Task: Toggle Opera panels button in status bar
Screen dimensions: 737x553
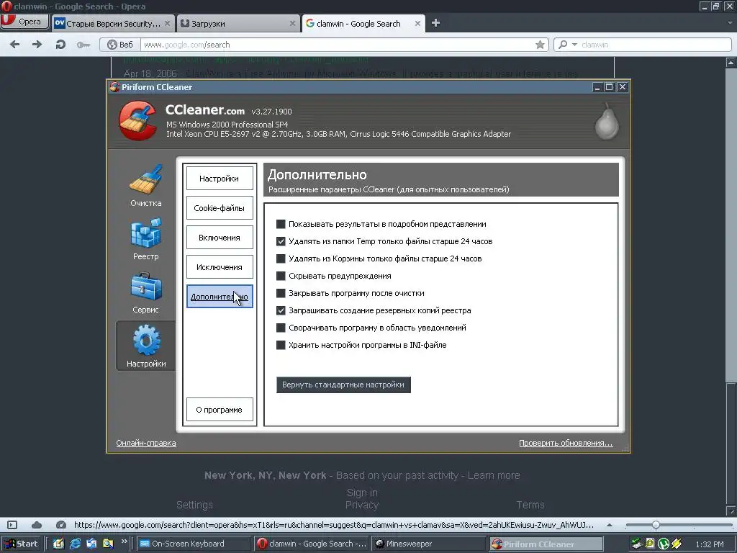Action: pos(12,525)
